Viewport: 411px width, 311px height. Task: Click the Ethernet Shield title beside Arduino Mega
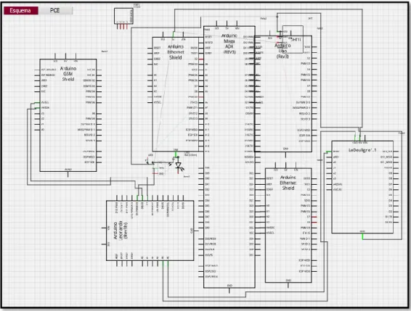tap(175, 52)
